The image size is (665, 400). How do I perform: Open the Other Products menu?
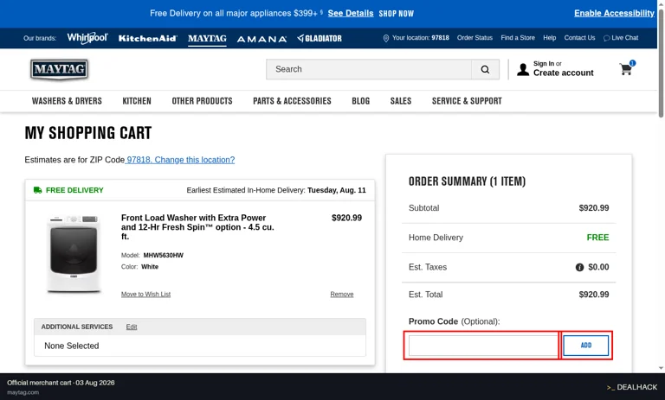[202, 101]
